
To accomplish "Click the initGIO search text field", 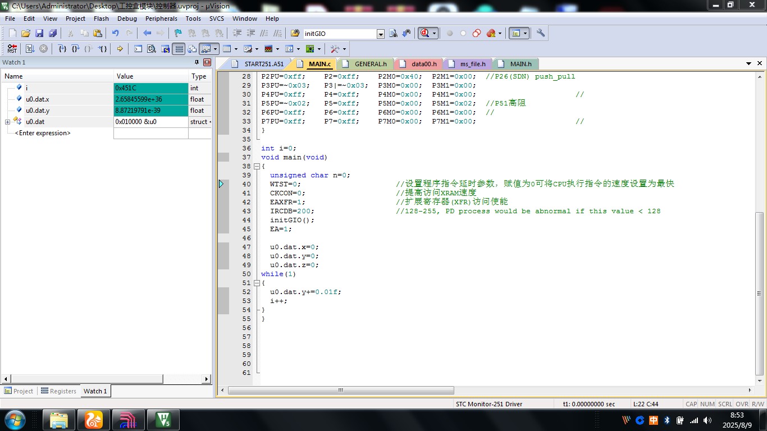I will click(x=340, y=34).
